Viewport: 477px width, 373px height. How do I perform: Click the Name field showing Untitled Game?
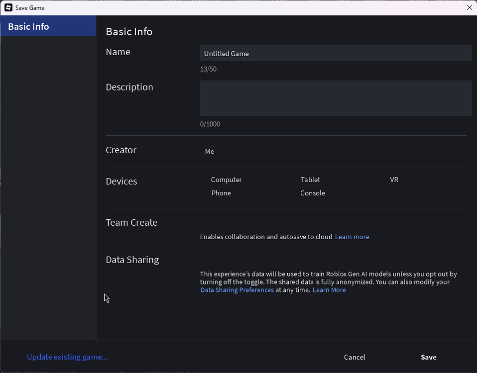[336, 53]
